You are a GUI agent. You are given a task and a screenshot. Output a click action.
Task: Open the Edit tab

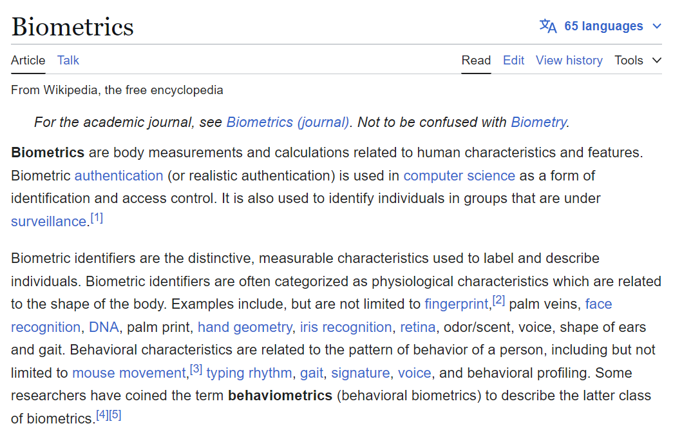pyautogui.click(x=513, y=61)
